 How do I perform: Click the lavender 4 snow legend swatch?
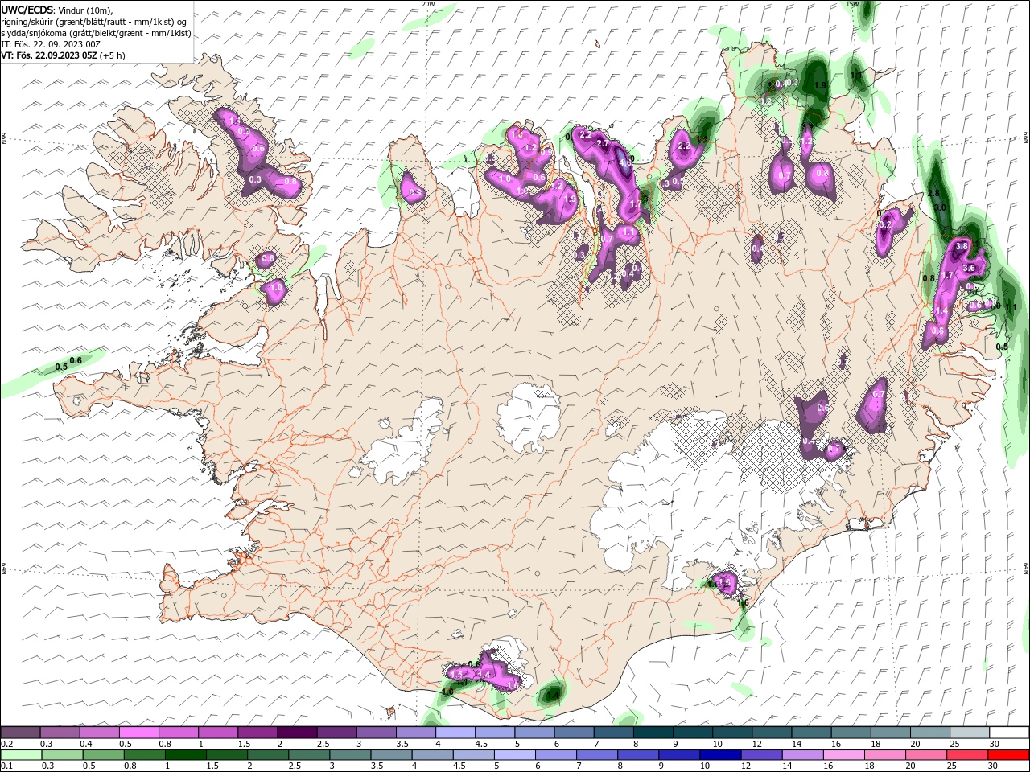(x=455, y=733)
